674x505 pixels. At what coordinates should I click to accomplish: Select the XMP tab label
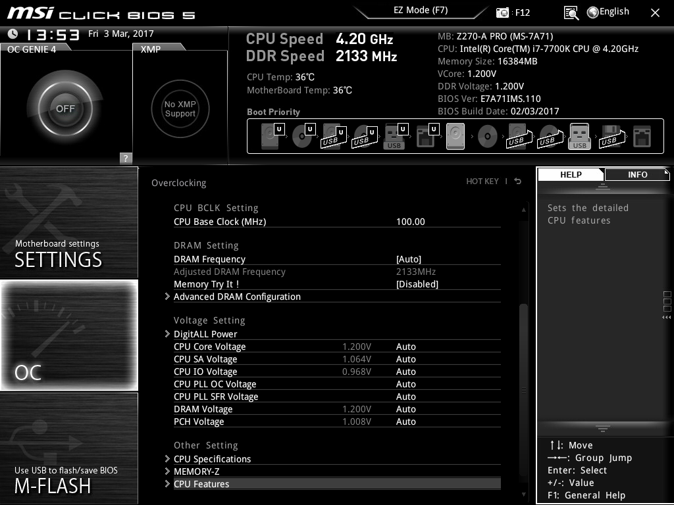(x=151, y=49)
